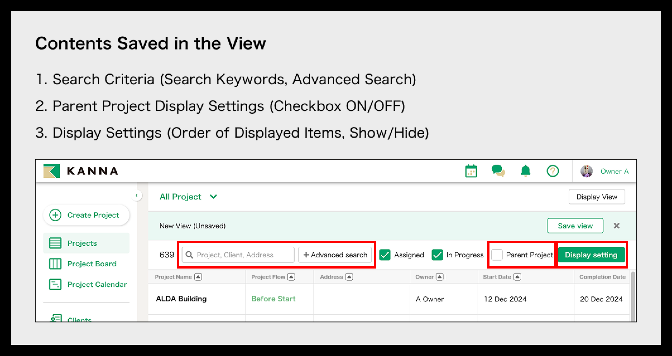The image size is (672, 356).
Task: Open the chat messages icon
Action: 498,171
